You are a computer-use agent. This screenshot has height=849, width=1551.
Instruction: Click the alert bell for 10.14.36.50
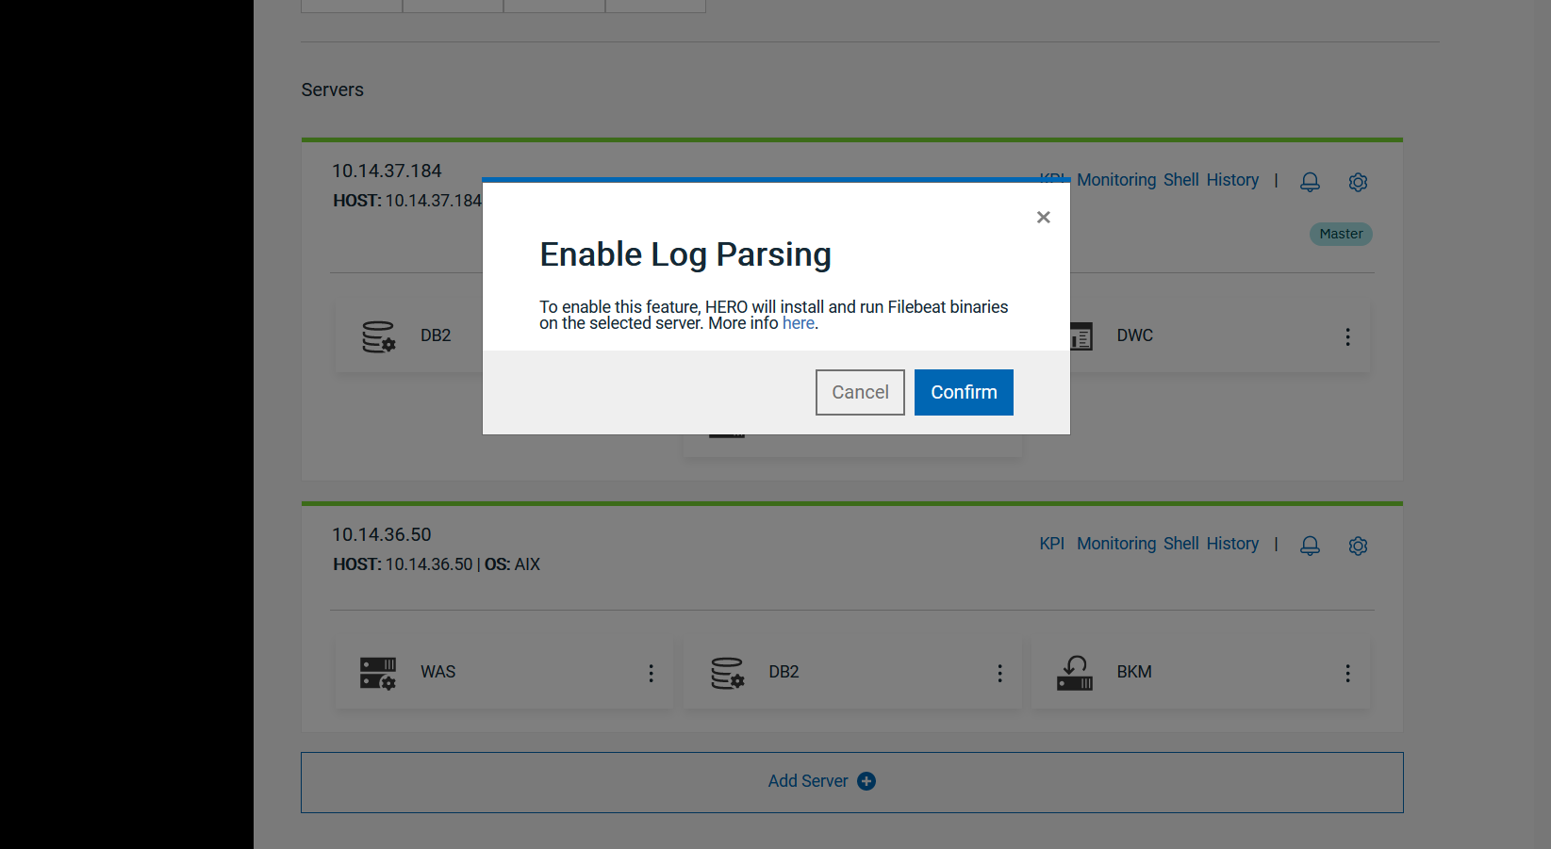[1310, 546]
